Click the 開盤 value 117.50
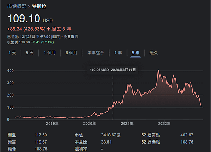The width and height of the screenshot is (211, 152). (x=41, y=135)
